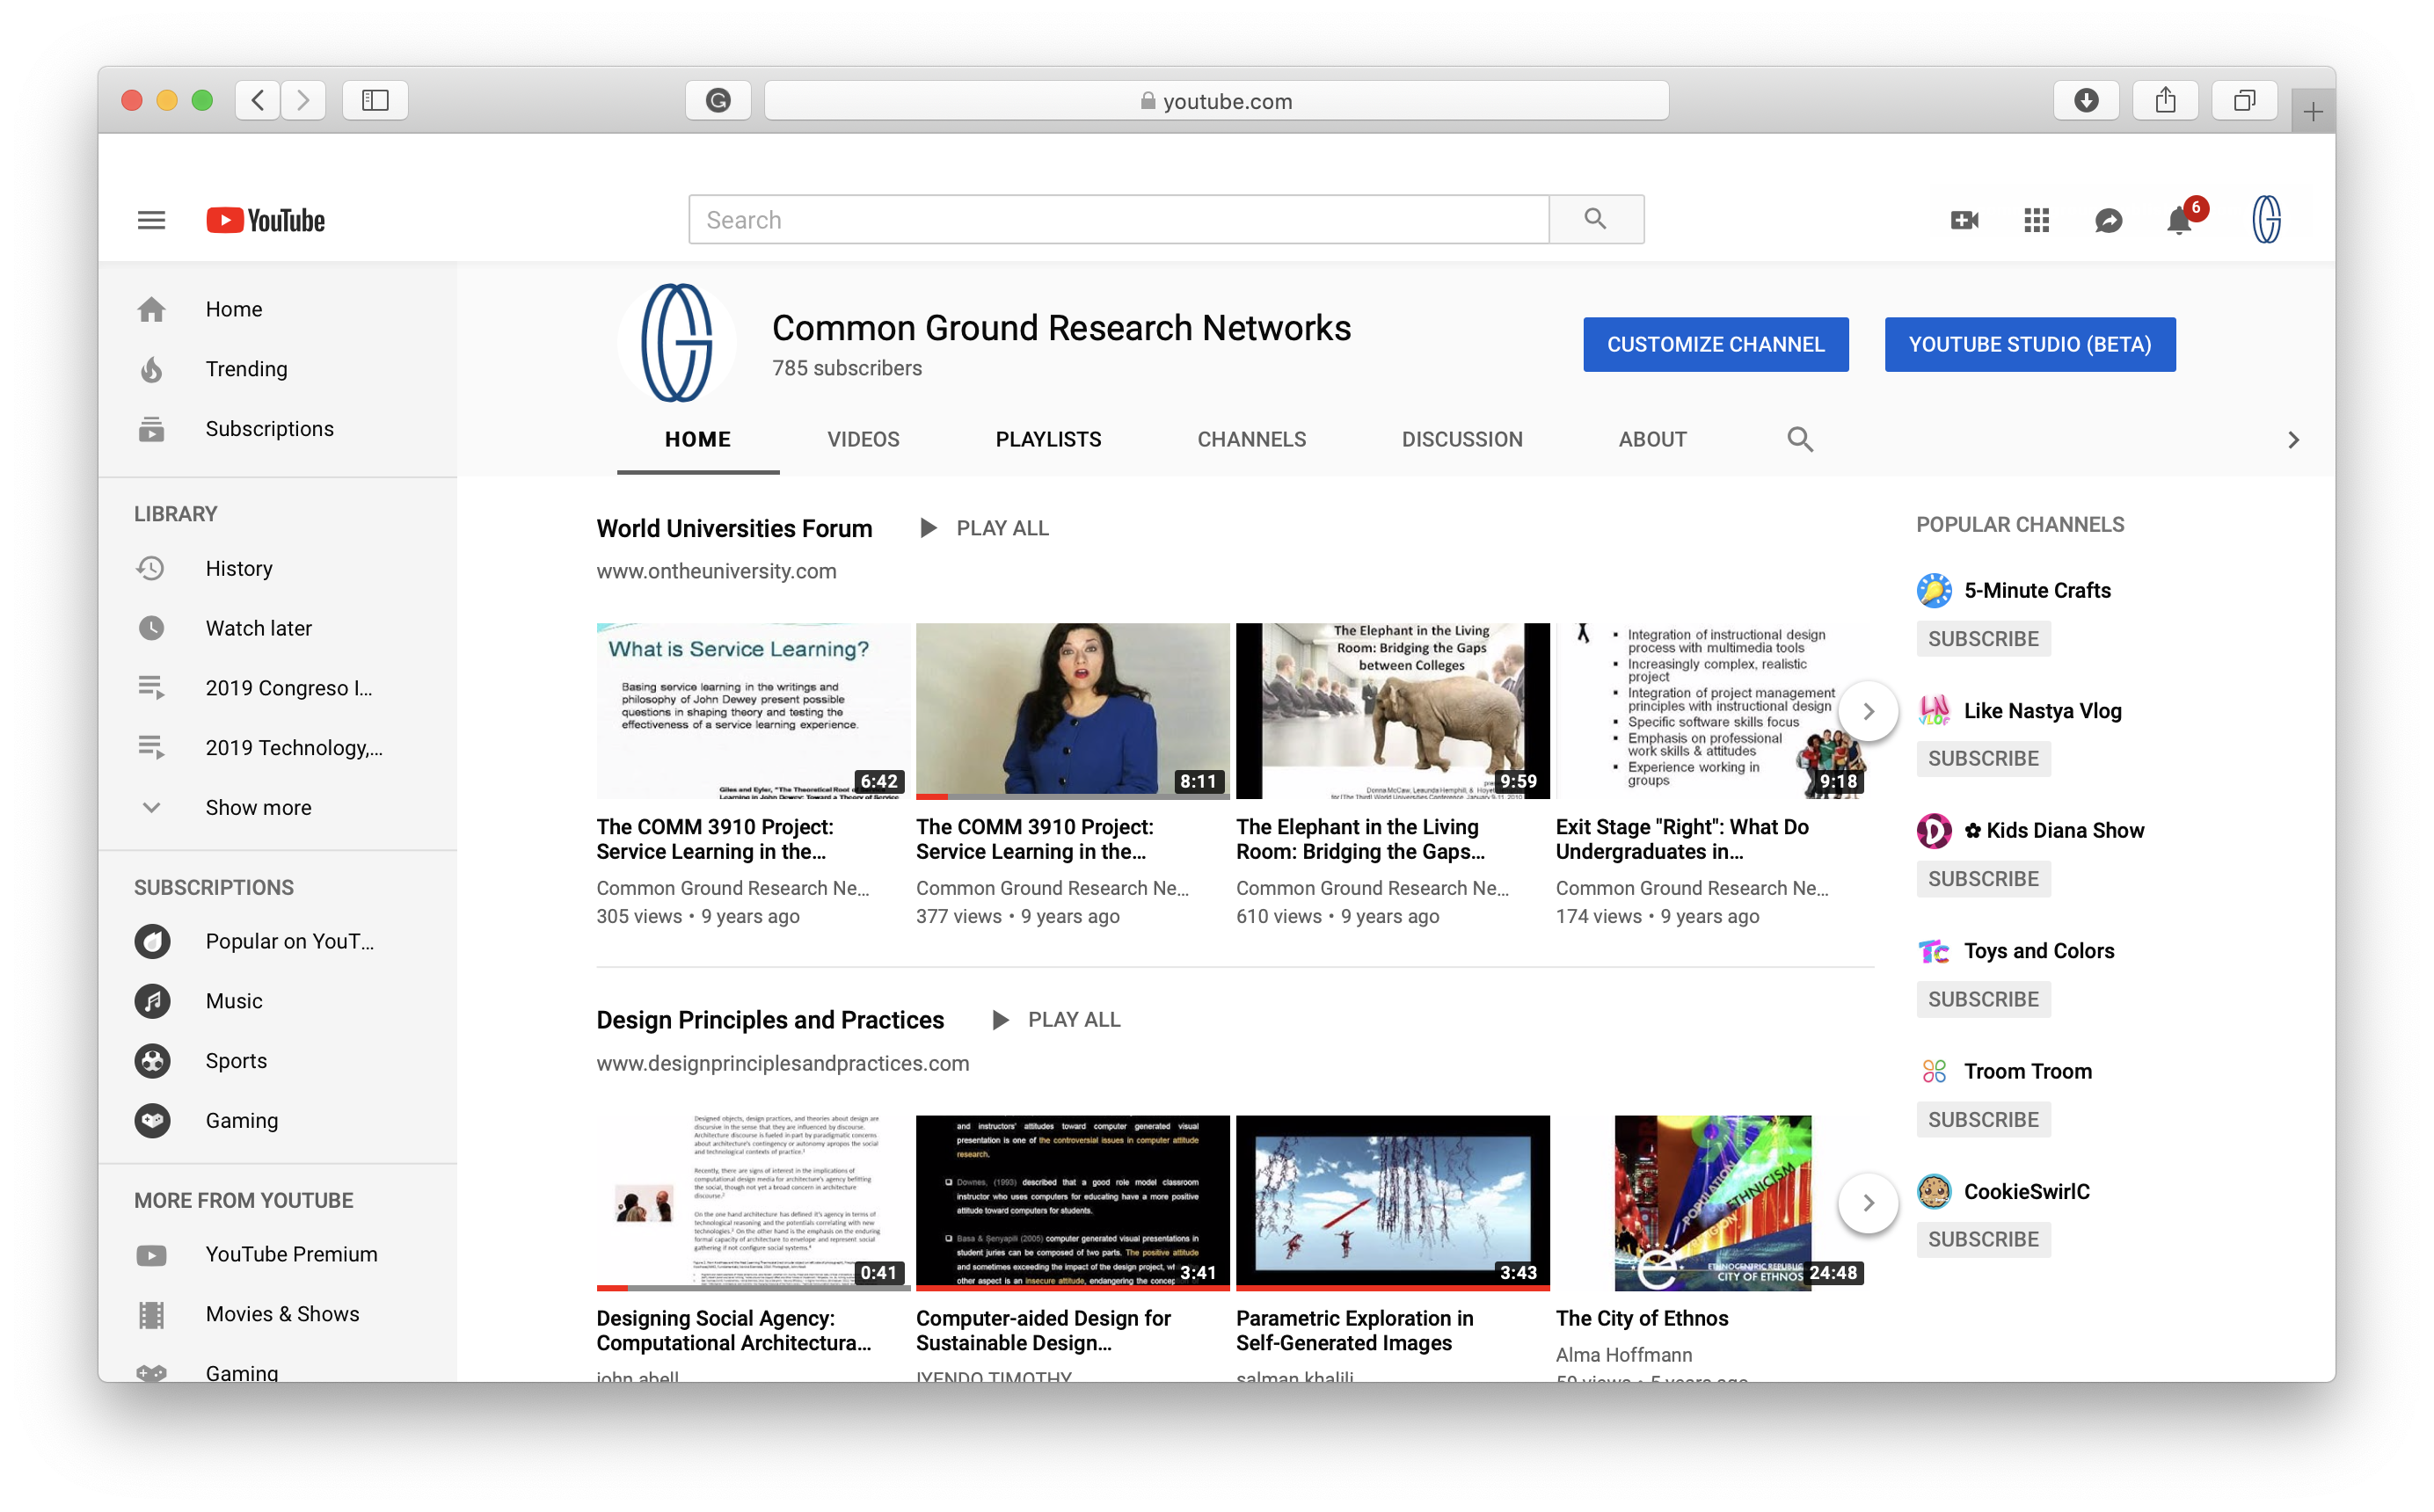
Task: Switch to the DISCUSSION tab
Action: 1462,439
